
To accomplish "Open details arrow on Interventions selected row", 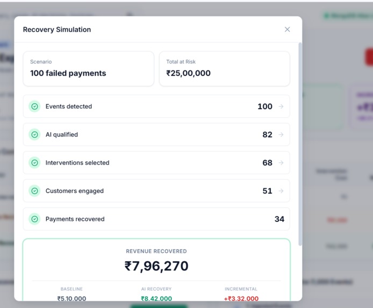I will (x=281, y=163).
